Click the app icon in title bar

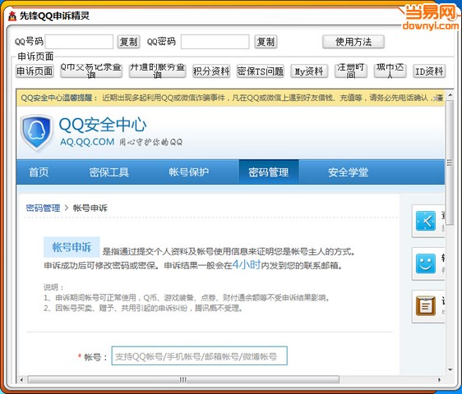12,16
